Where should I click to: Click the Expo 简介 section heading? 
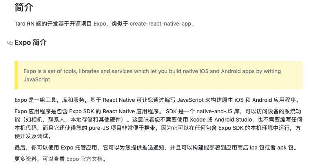31,42
